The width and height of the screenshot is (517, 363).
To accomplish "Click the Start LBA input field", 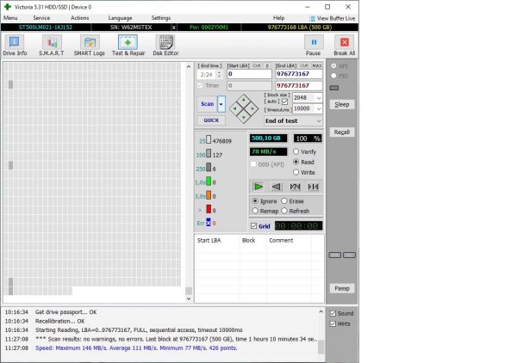I will coord(249,75).
